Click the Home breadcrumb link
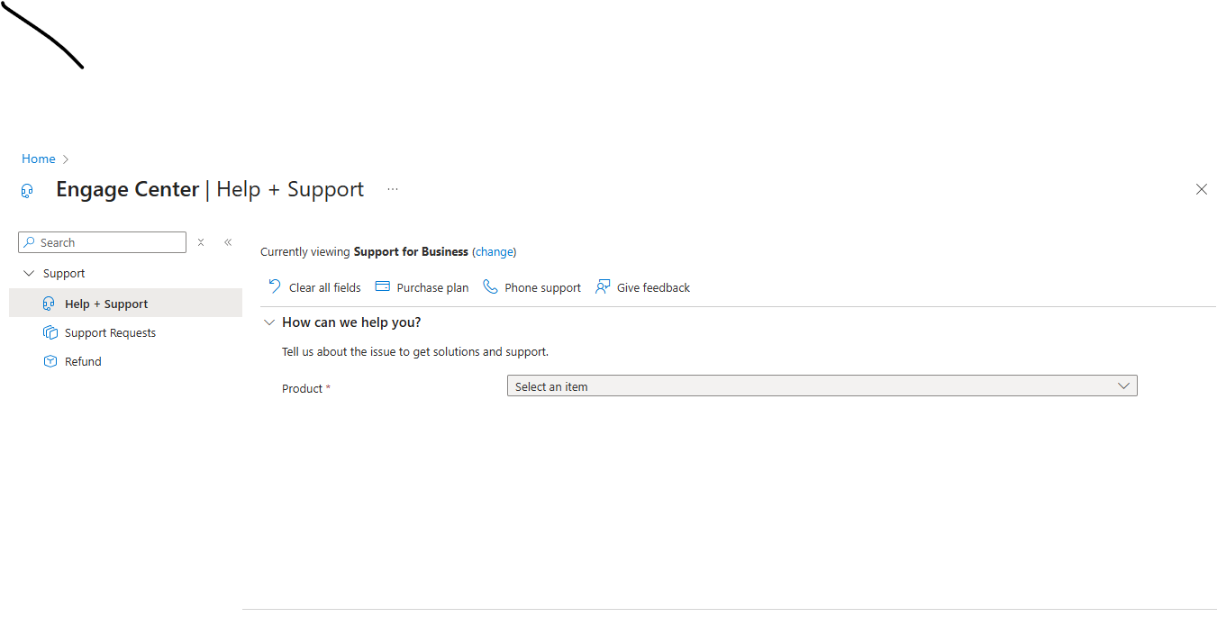The image size is (1217, 626). pyautogui.click(x=39, y=159)
